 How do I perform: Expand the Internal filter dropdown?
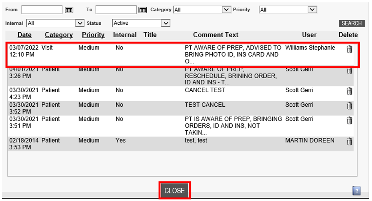[x=80, y=23]
